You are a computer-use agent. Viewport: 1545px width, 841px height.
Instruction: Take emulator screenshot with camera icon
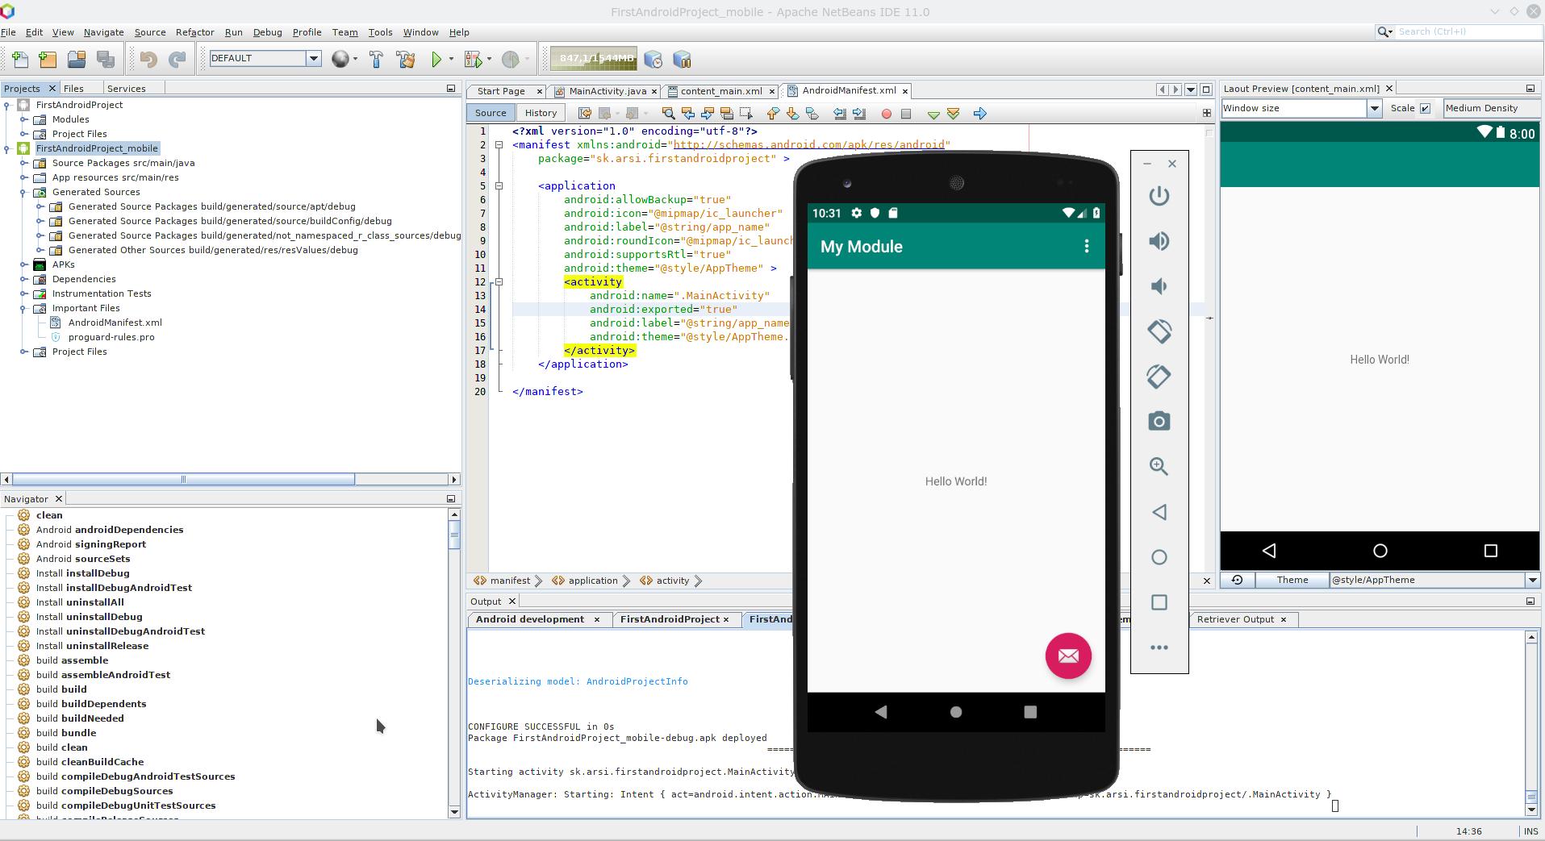1159,421
